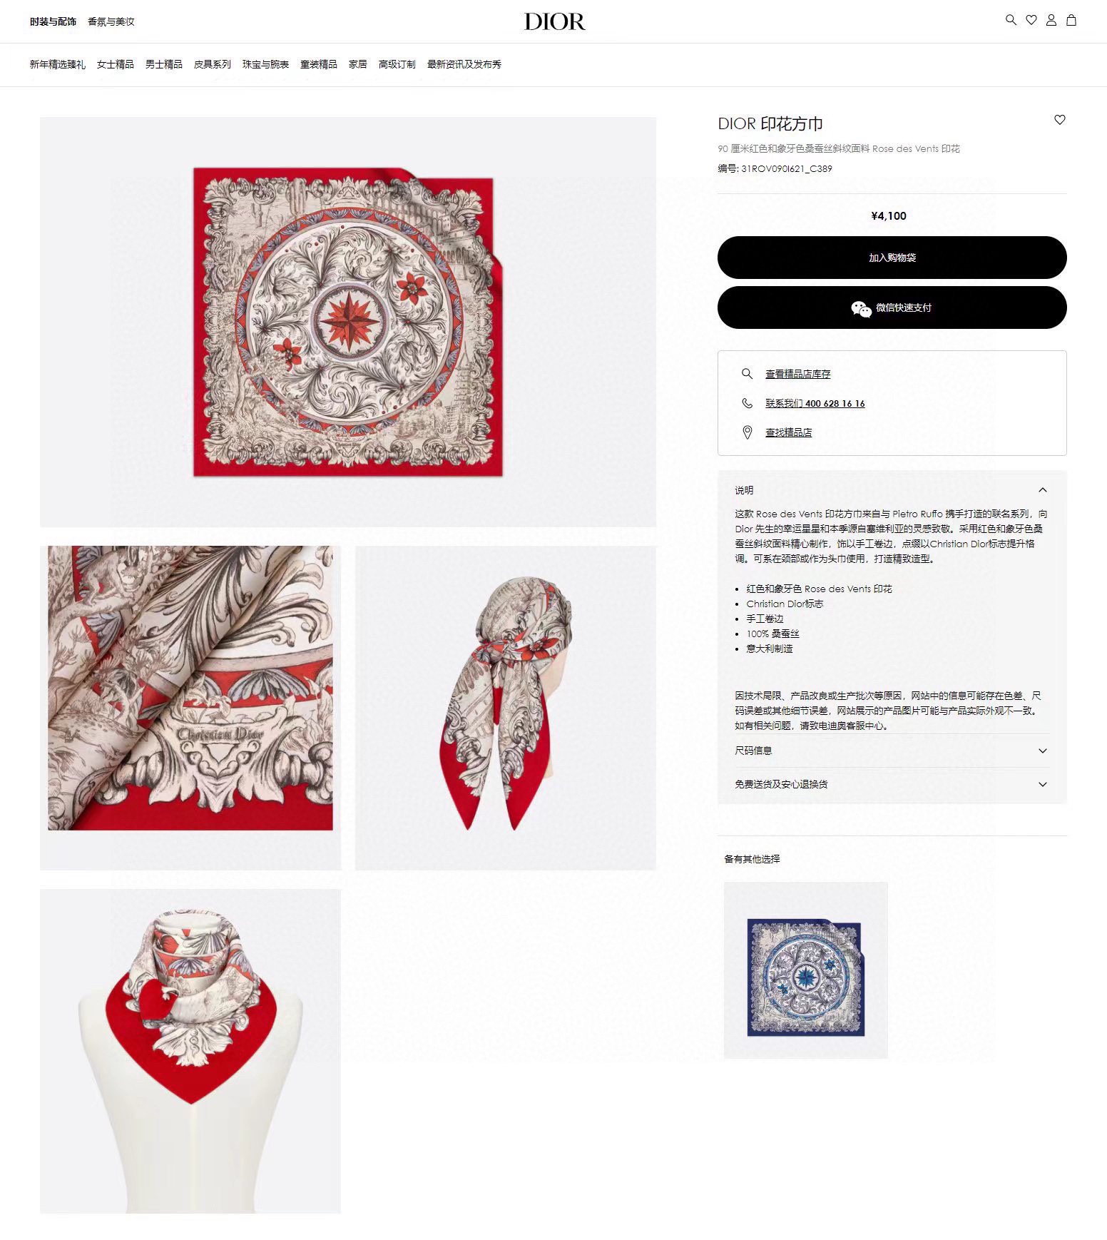Click the magnifier icon beside 查看精品店库存
Image resolution: width=1107 pixels, height=1240 pixels.
point(747,374)
